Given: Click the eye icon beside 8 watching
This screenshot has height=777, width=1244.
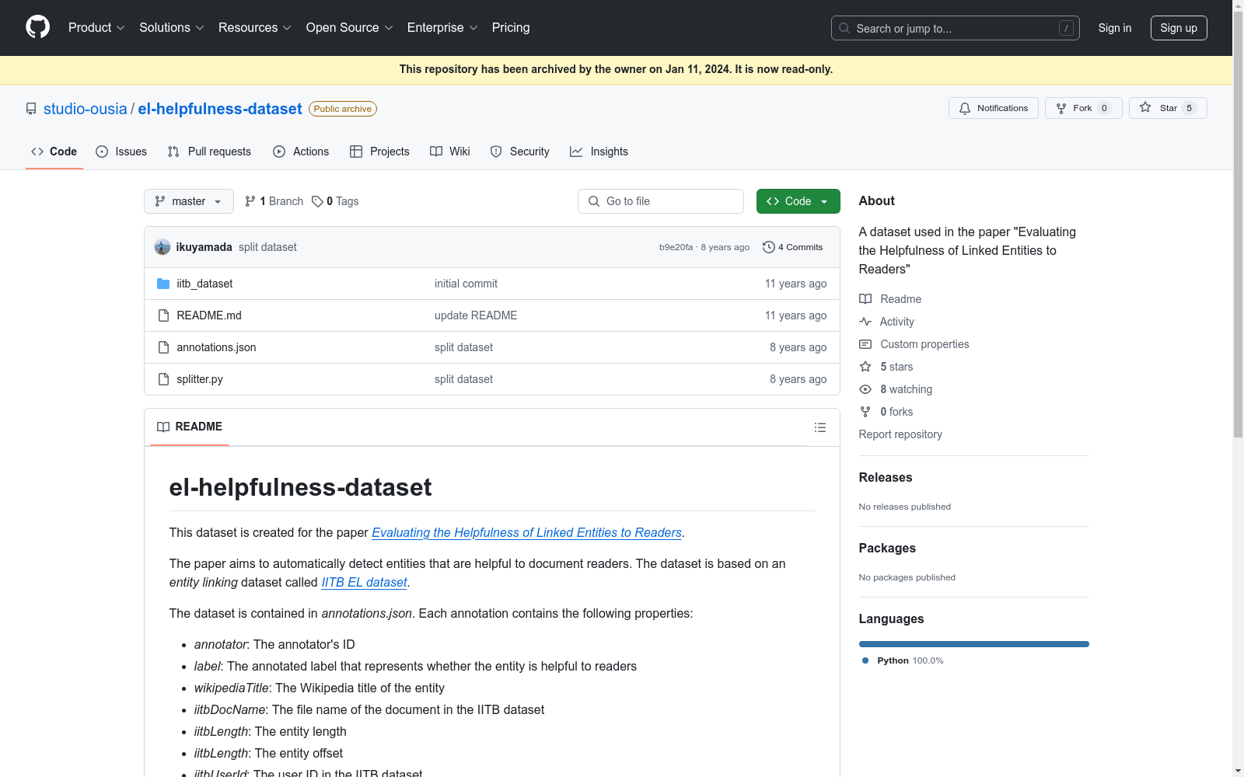Looking at the screenshot, I should point(865,389).
